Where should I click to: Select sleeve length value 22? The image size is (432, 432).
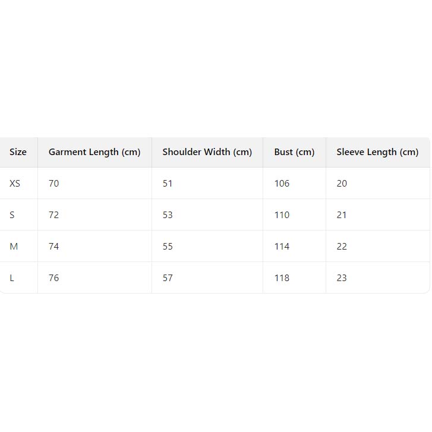(x=342, y=247)
